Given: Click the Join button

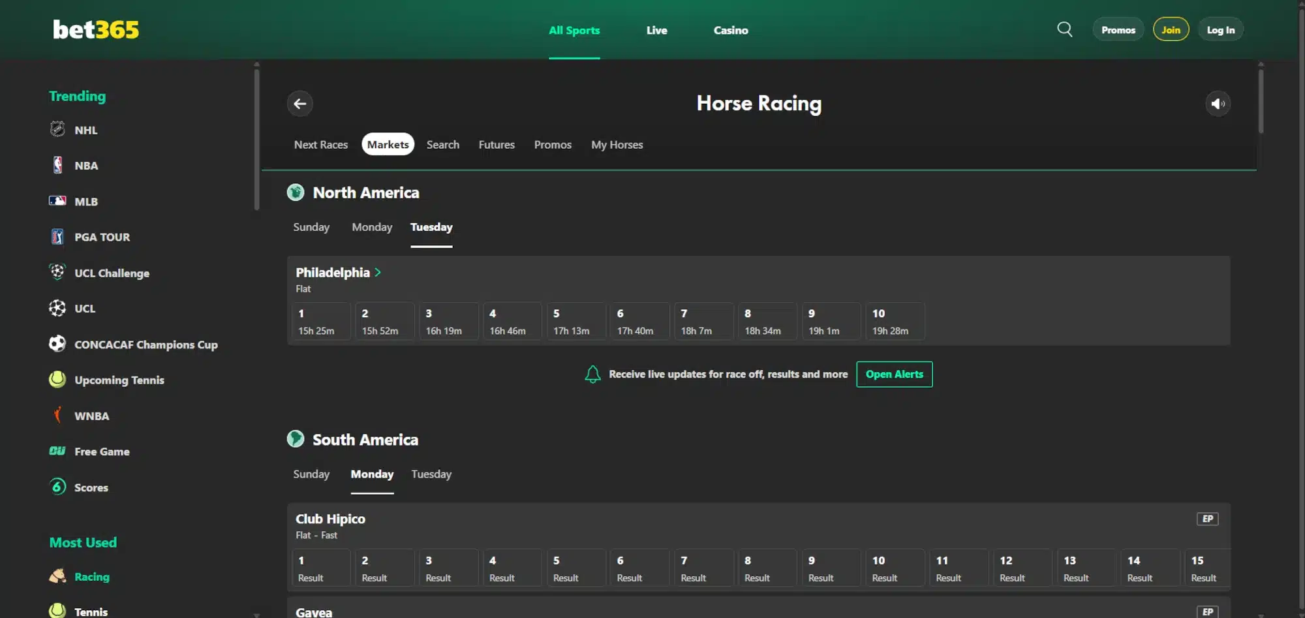Looking at the screenshot, I should [x=1171, y=29].
